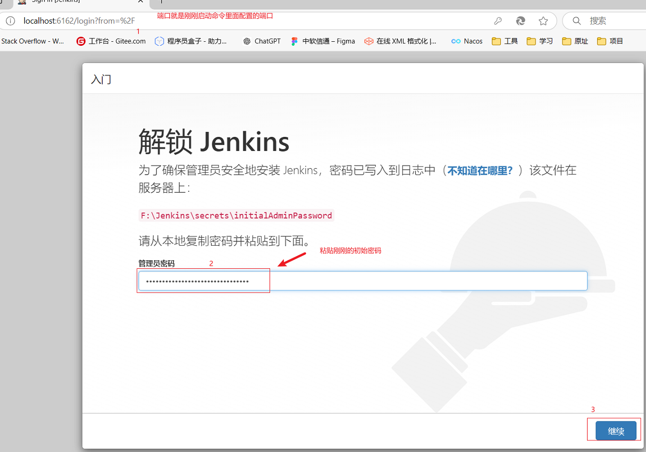Expand the 学习 bookmarks folder

click(x=540, y=41)
